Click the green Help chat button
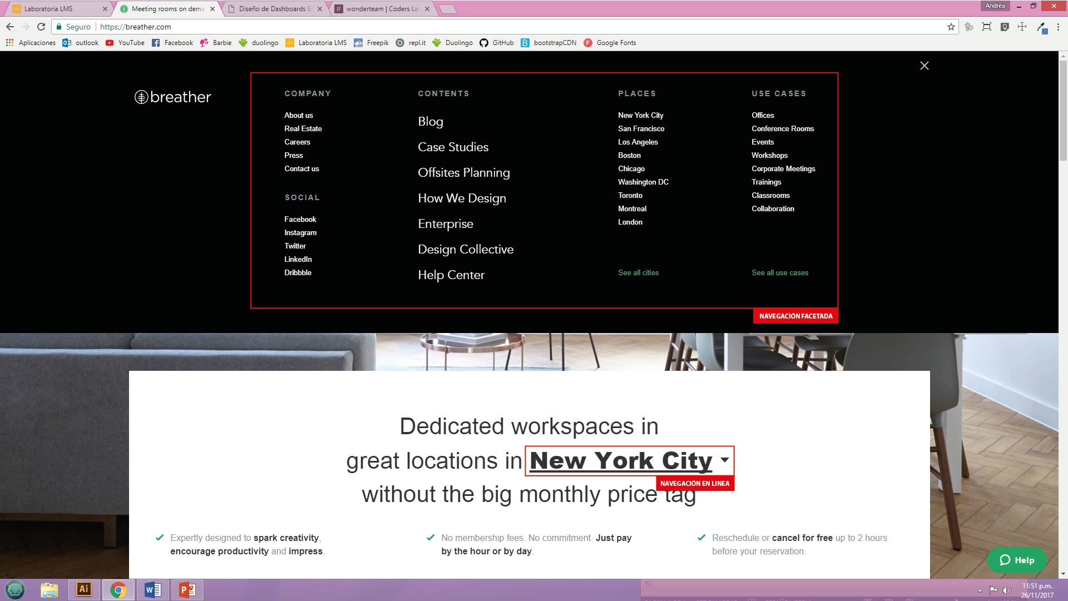This screenshot has width=1068, height=601. click(1017, 560)
